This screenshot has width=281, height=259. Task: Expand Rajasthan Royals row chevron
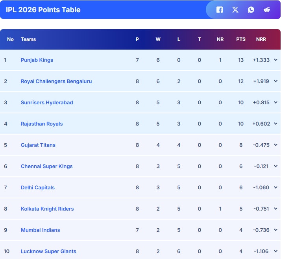[275, 124]
